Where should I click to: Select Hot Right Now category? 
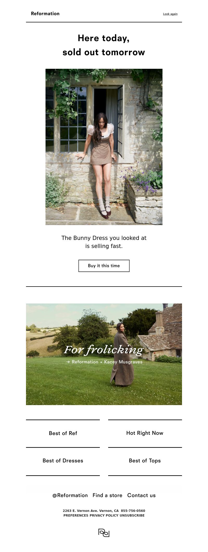(145, 433)
